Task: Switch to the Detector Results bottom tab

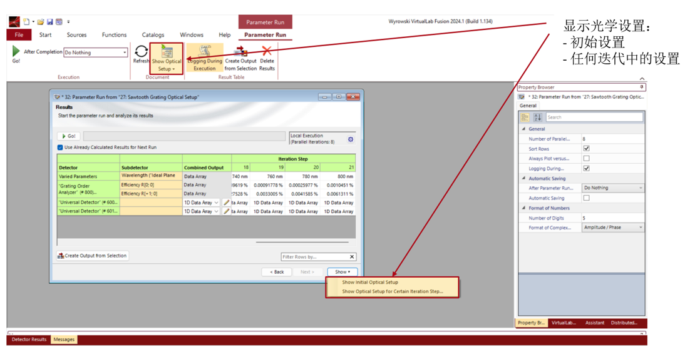Action: [x=29, y=339]
